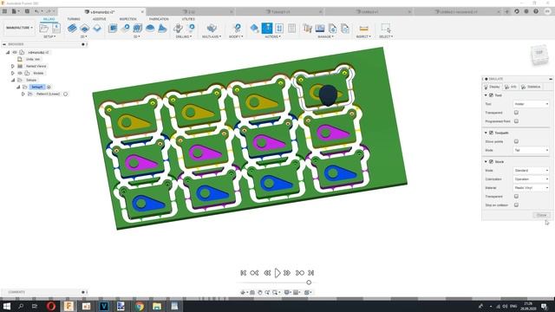
Task: Select the 3D Adaptive Clearing icon
Action: [113, 29]
